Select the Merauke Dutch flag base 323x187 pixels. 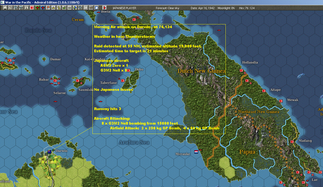pyautogui.click(x=196, y=152)
